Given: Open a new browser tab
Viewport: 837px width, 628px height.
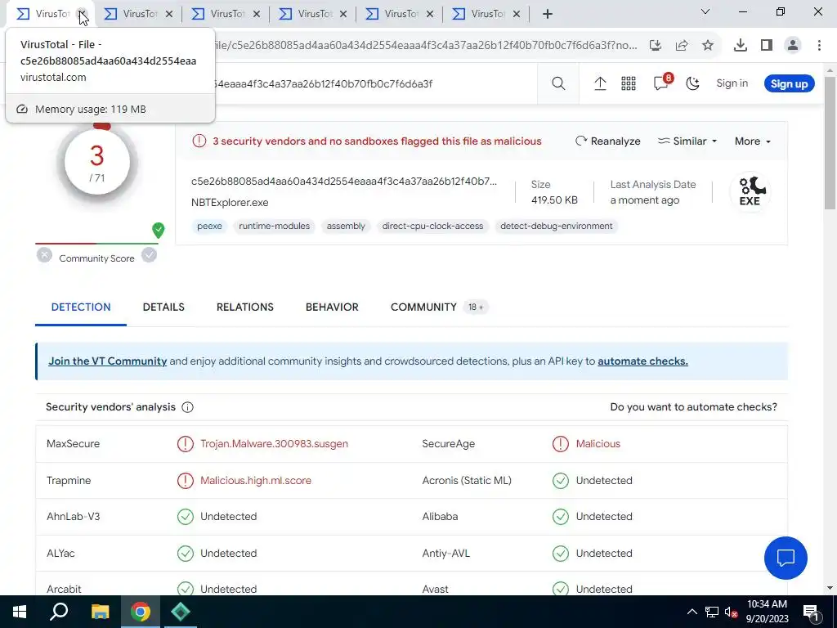Looking at the screenshot, I should [547, 14].
